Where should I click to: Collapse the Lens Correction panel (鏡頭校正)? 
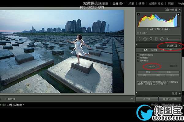point(180,45)
